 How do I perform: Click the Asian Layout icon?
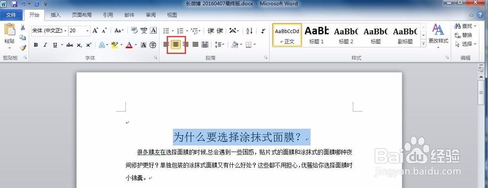tap(232, 31)
